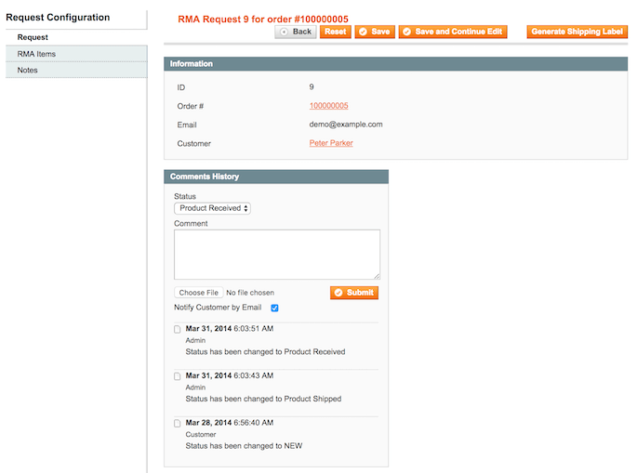Screen dimensions: 637x473
Task: Click Generate Shipping Label button
Action: click(577, 32)
